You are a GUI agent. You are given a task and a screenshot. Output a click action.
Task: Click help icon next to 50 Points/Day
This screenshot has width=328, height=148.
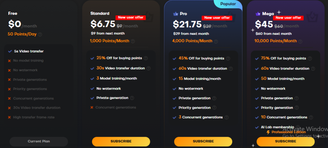click(x=40, y=35)
